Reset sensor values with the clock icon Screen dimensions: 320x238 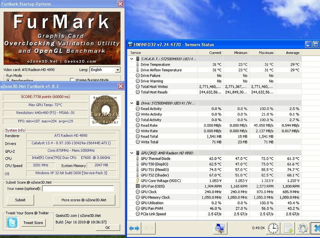[273, 228]
